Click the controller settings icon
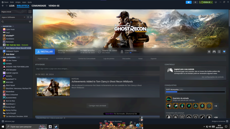 (x=214, y=52)
